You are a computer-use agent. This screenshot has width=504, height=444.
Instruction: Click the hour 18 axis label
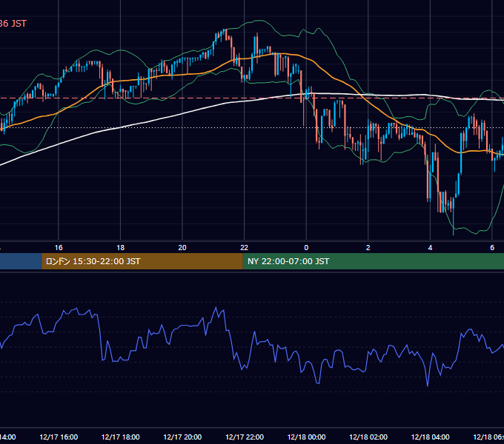[121, 248]
